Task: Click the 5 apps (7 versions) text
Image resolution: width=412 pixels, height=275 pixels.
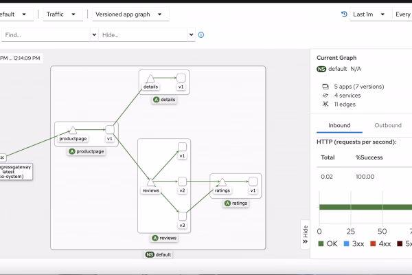Action: tap(359, 87)
